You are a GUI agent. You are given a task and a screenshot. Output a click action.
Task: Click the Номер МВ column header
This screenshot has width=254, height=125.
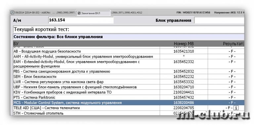pyautogui.click(x=184, y=44)
